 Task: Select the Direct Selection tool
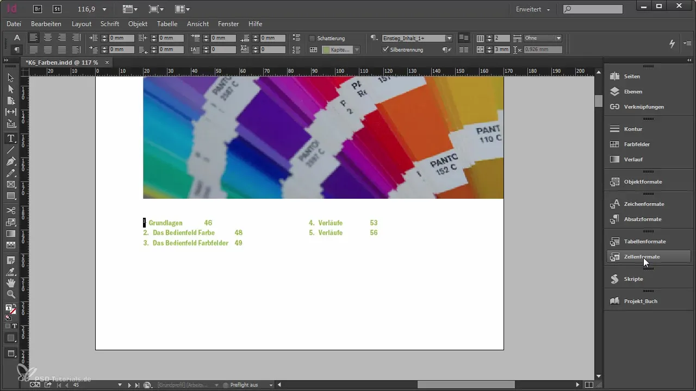pyautogui.click(x=10, y=89)
